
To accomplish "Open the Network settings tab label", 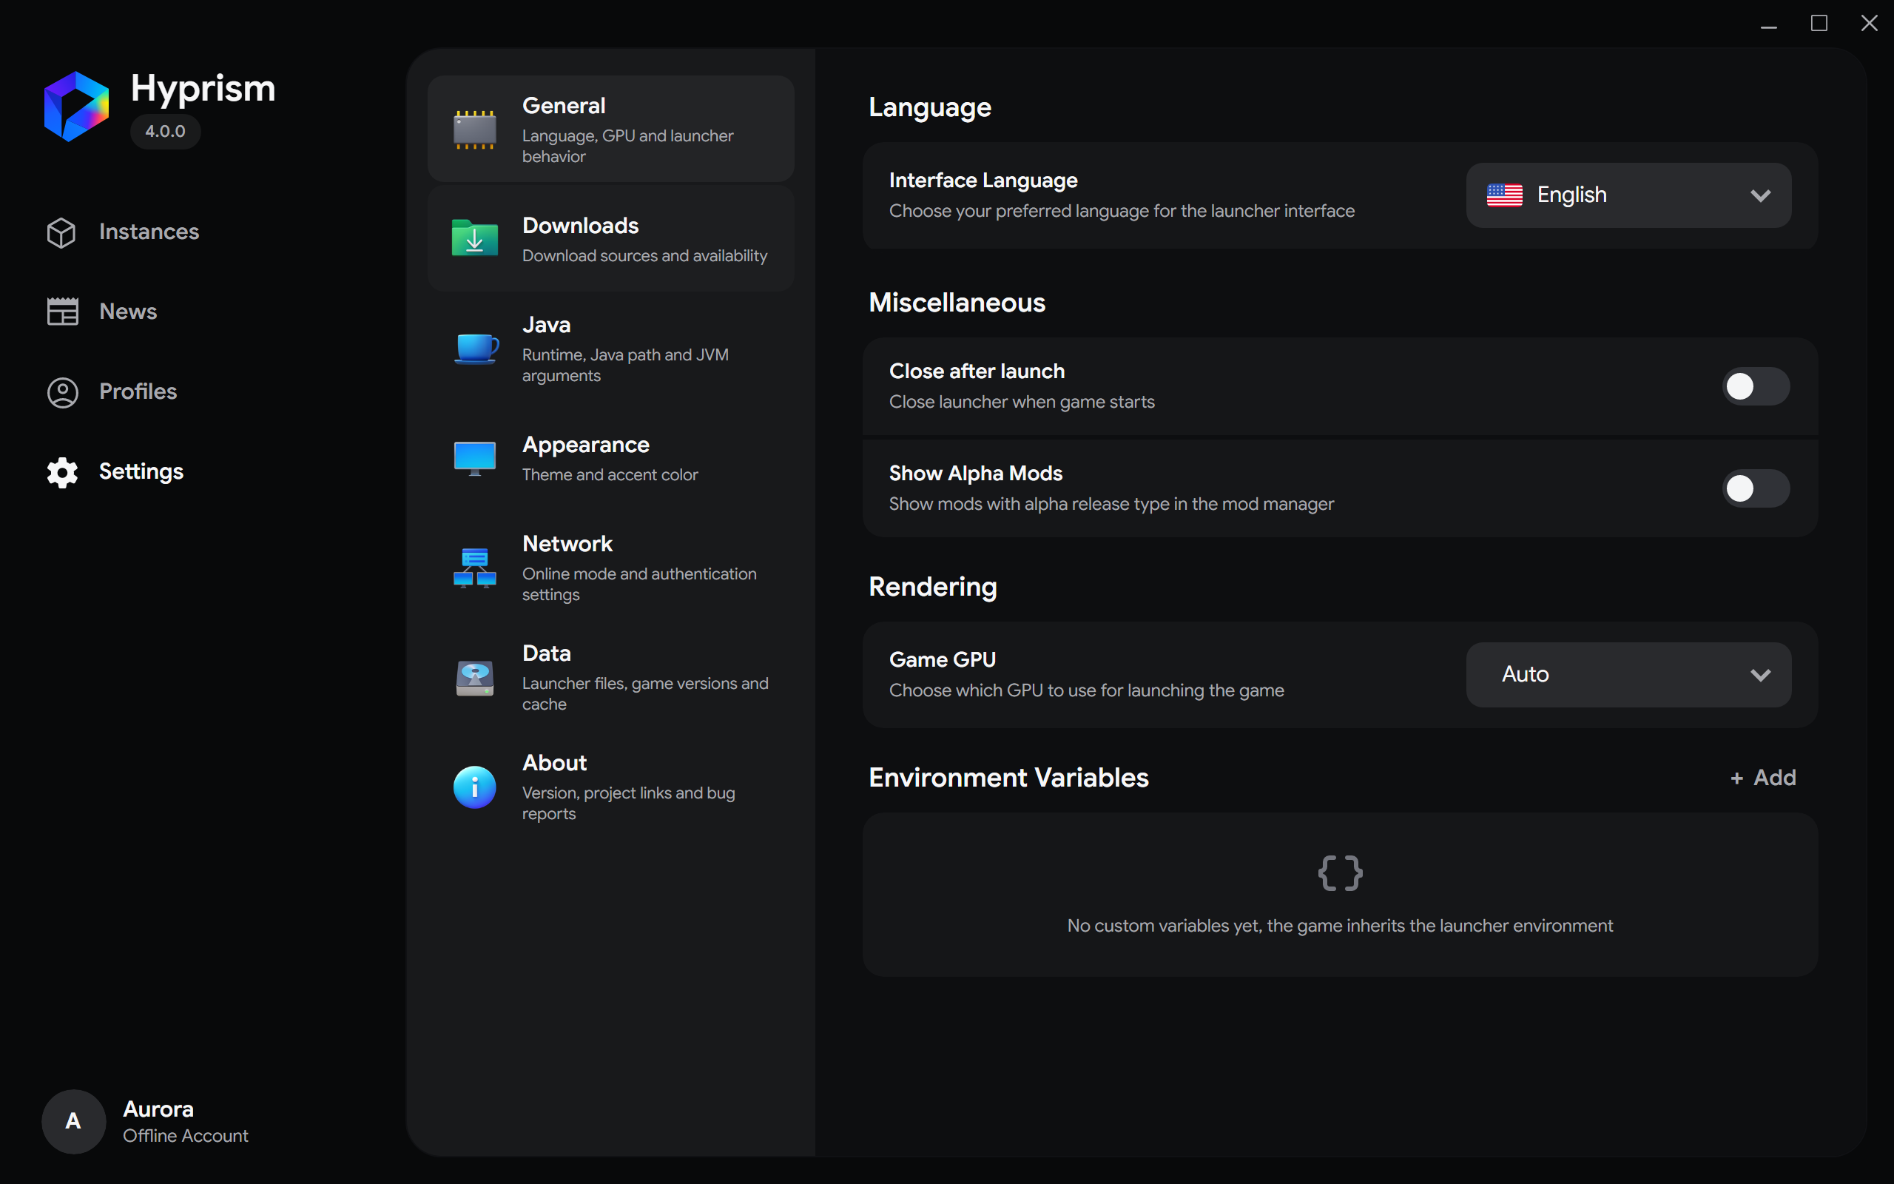I will tap(567, 543).
